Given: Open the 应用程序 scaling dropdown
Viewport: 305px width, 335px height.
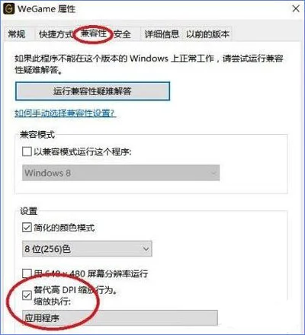Looking at the screenshot, I should pos(120,317).
